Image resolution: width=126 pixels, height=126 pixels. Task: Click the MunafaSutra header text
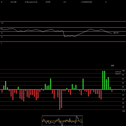(x=31, y=2)
